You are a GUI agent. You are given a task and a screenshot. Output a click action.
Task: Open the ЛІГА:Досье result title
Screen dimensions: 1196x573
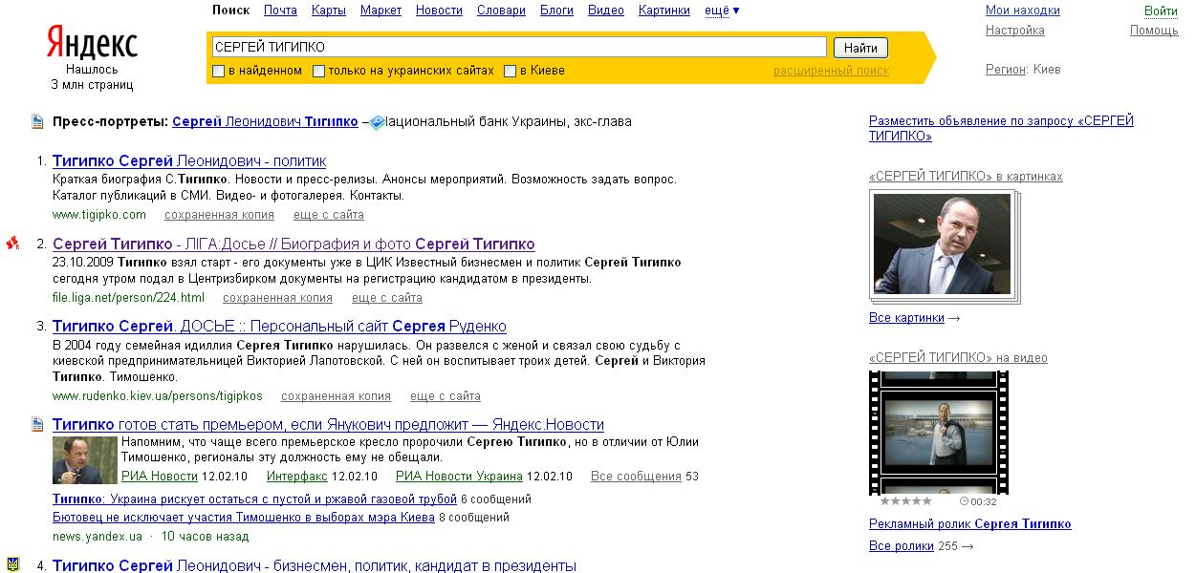294,244
